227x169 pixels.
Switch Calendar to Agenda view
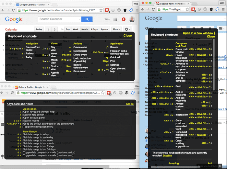click(x=104, y=29)
